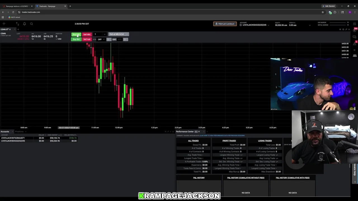Open a new browser tab
358x201 pixels.
click(x=70, y=6)
